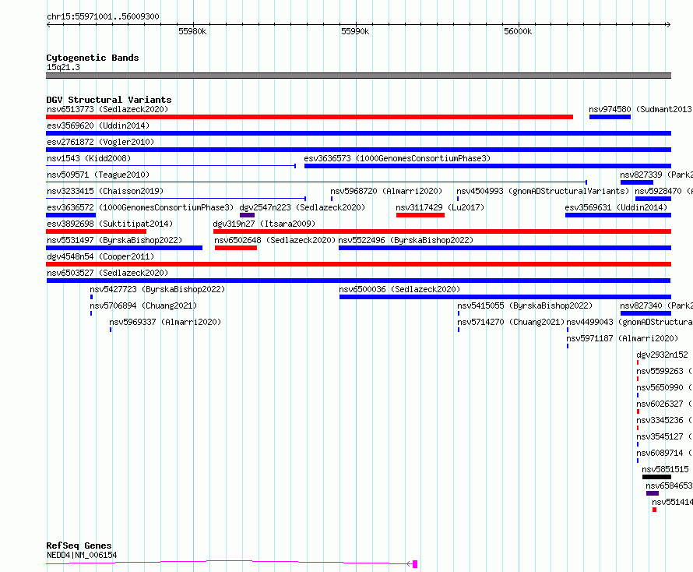This screenshot has width=693, height=572.
Task: Select the nsv6089714 variant label
Action: click(x=664, y=453)
